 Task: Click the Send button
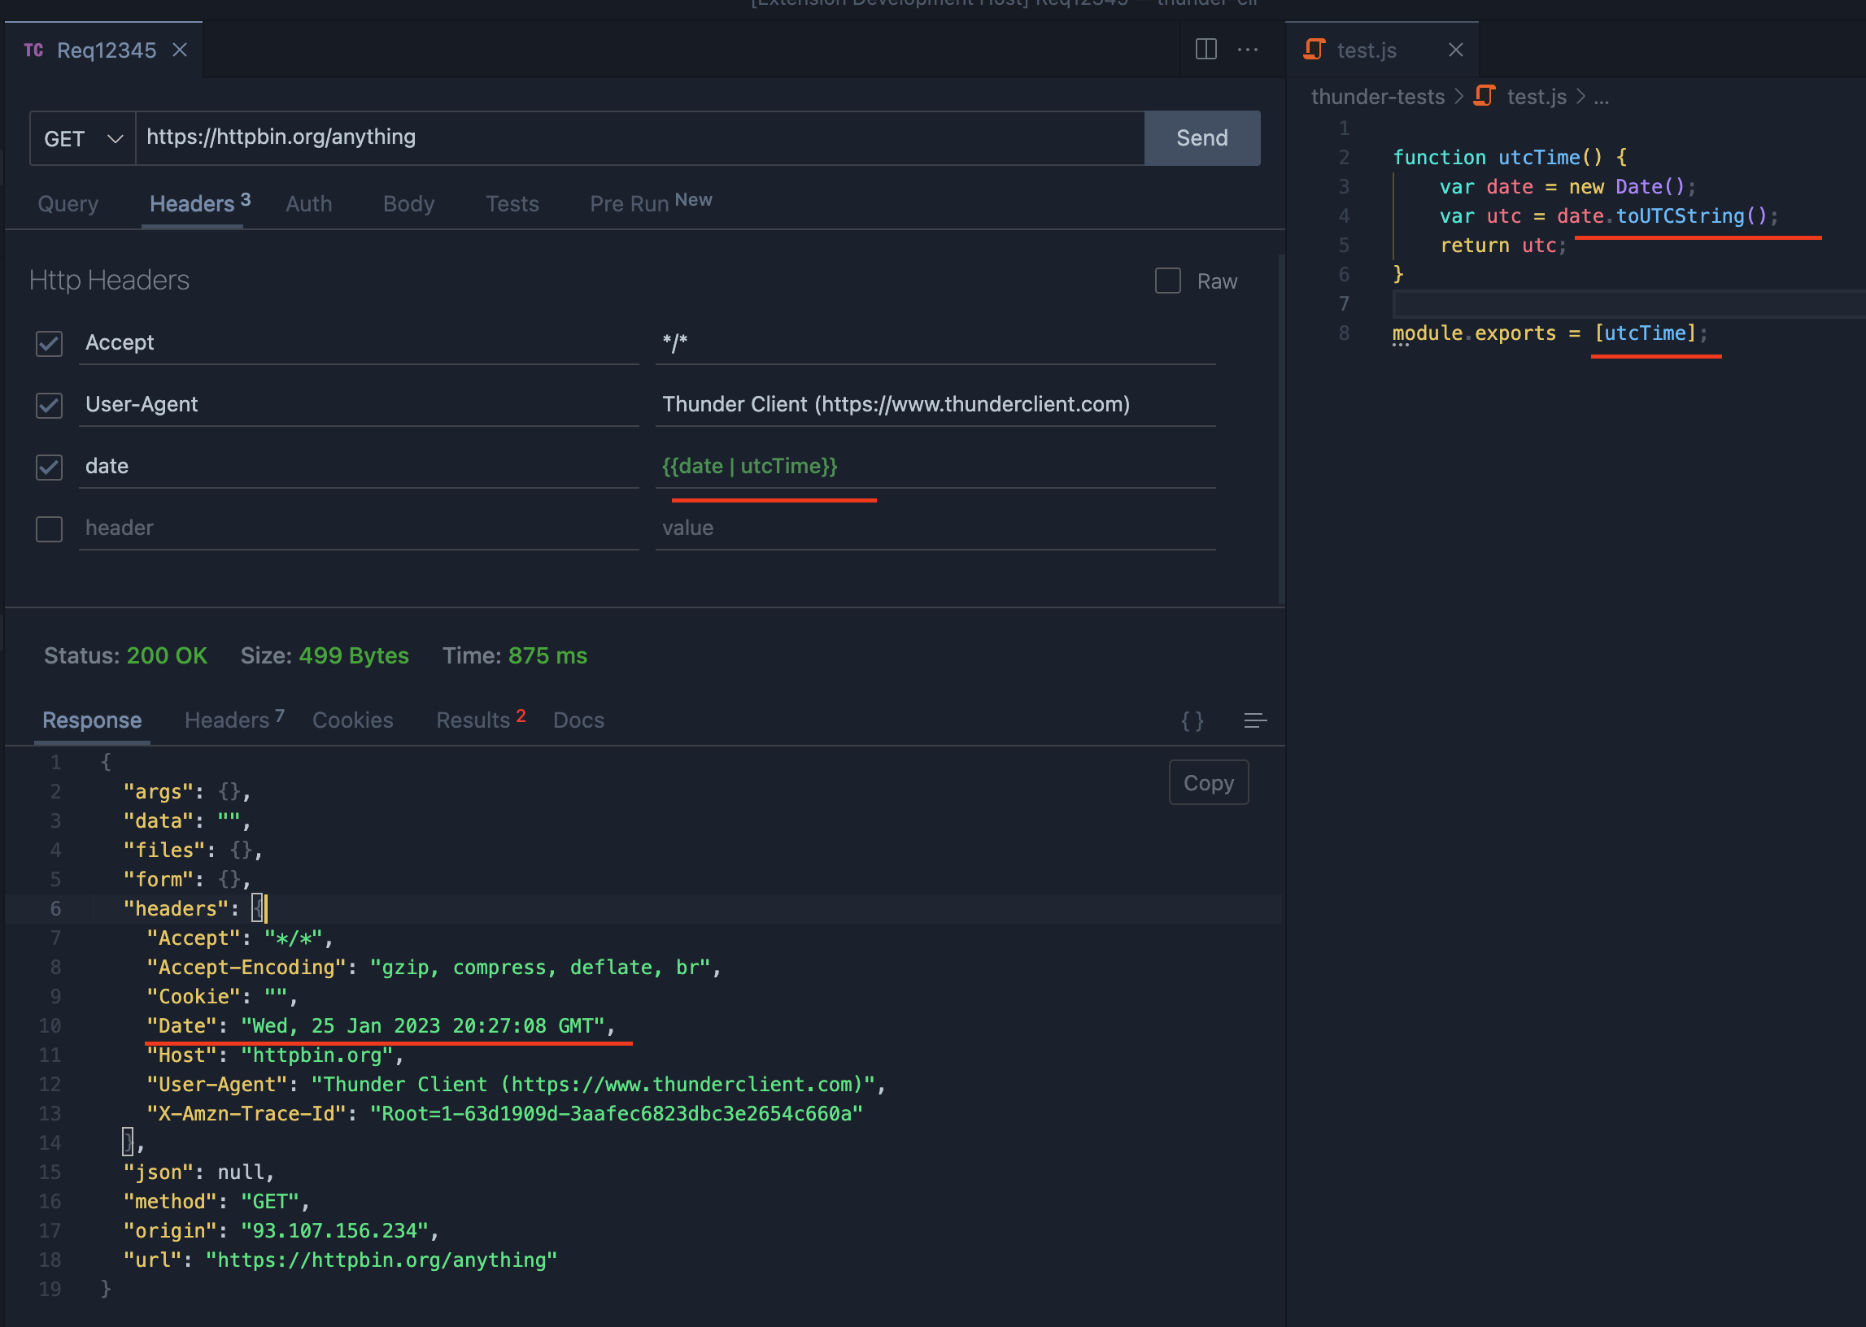pyautogui.click(x=1201, y=137)
